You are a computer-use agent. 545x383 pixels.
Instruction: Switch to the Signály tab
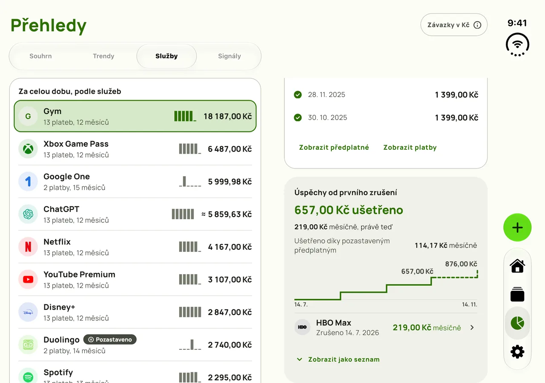coord(229,56)
